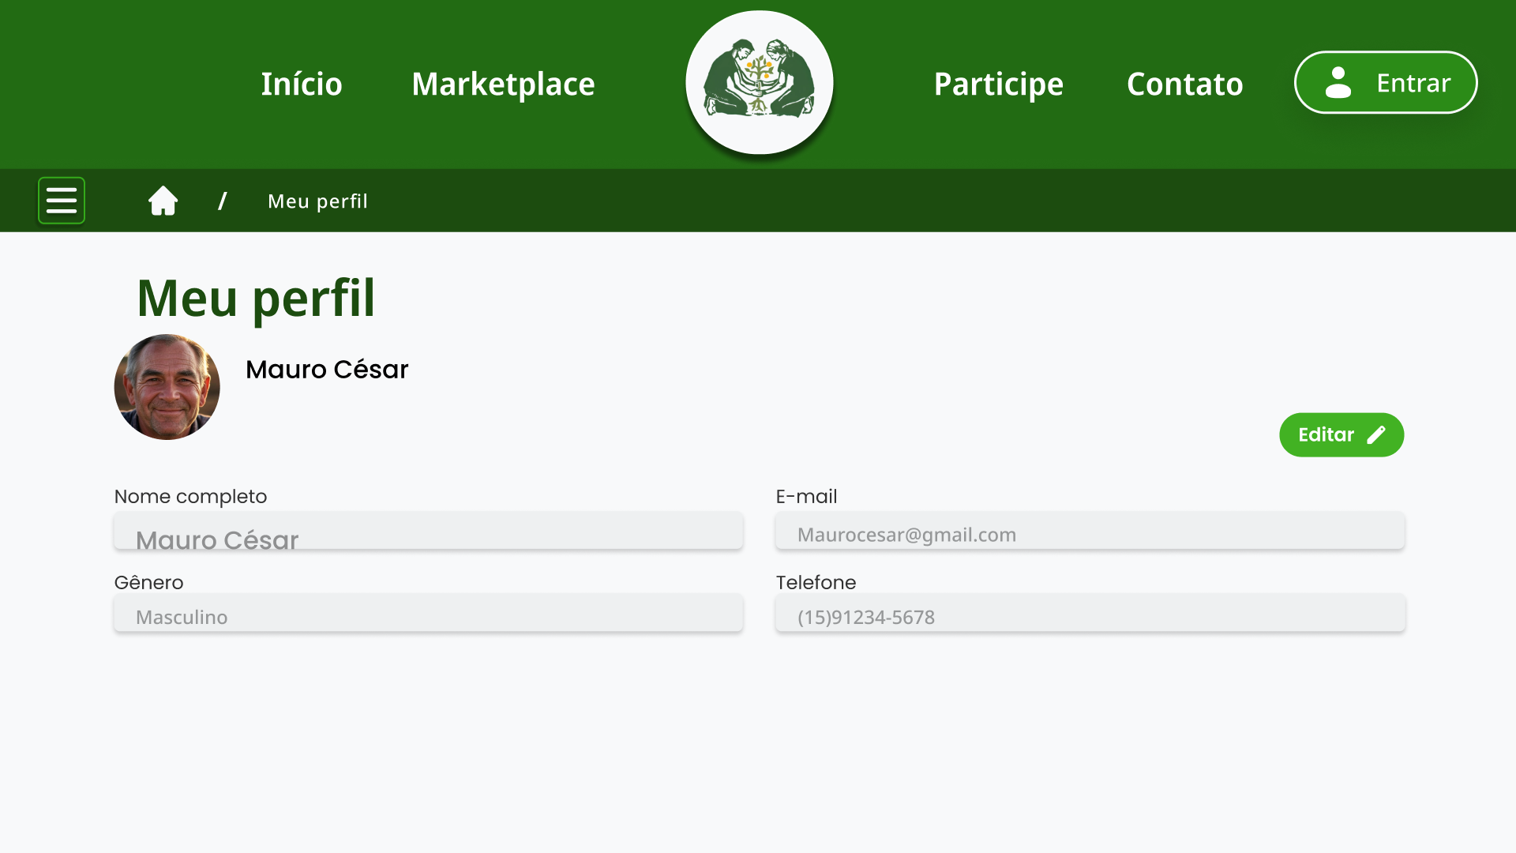Viewport: 1516px width, 853px height.
Task: Open the Marketplace menu item
Action: coord(503,84)
